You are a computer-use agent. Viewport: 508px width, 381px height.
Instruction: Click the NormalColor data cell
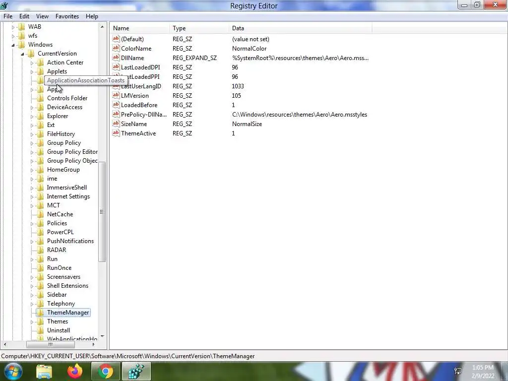pos(249,48)
